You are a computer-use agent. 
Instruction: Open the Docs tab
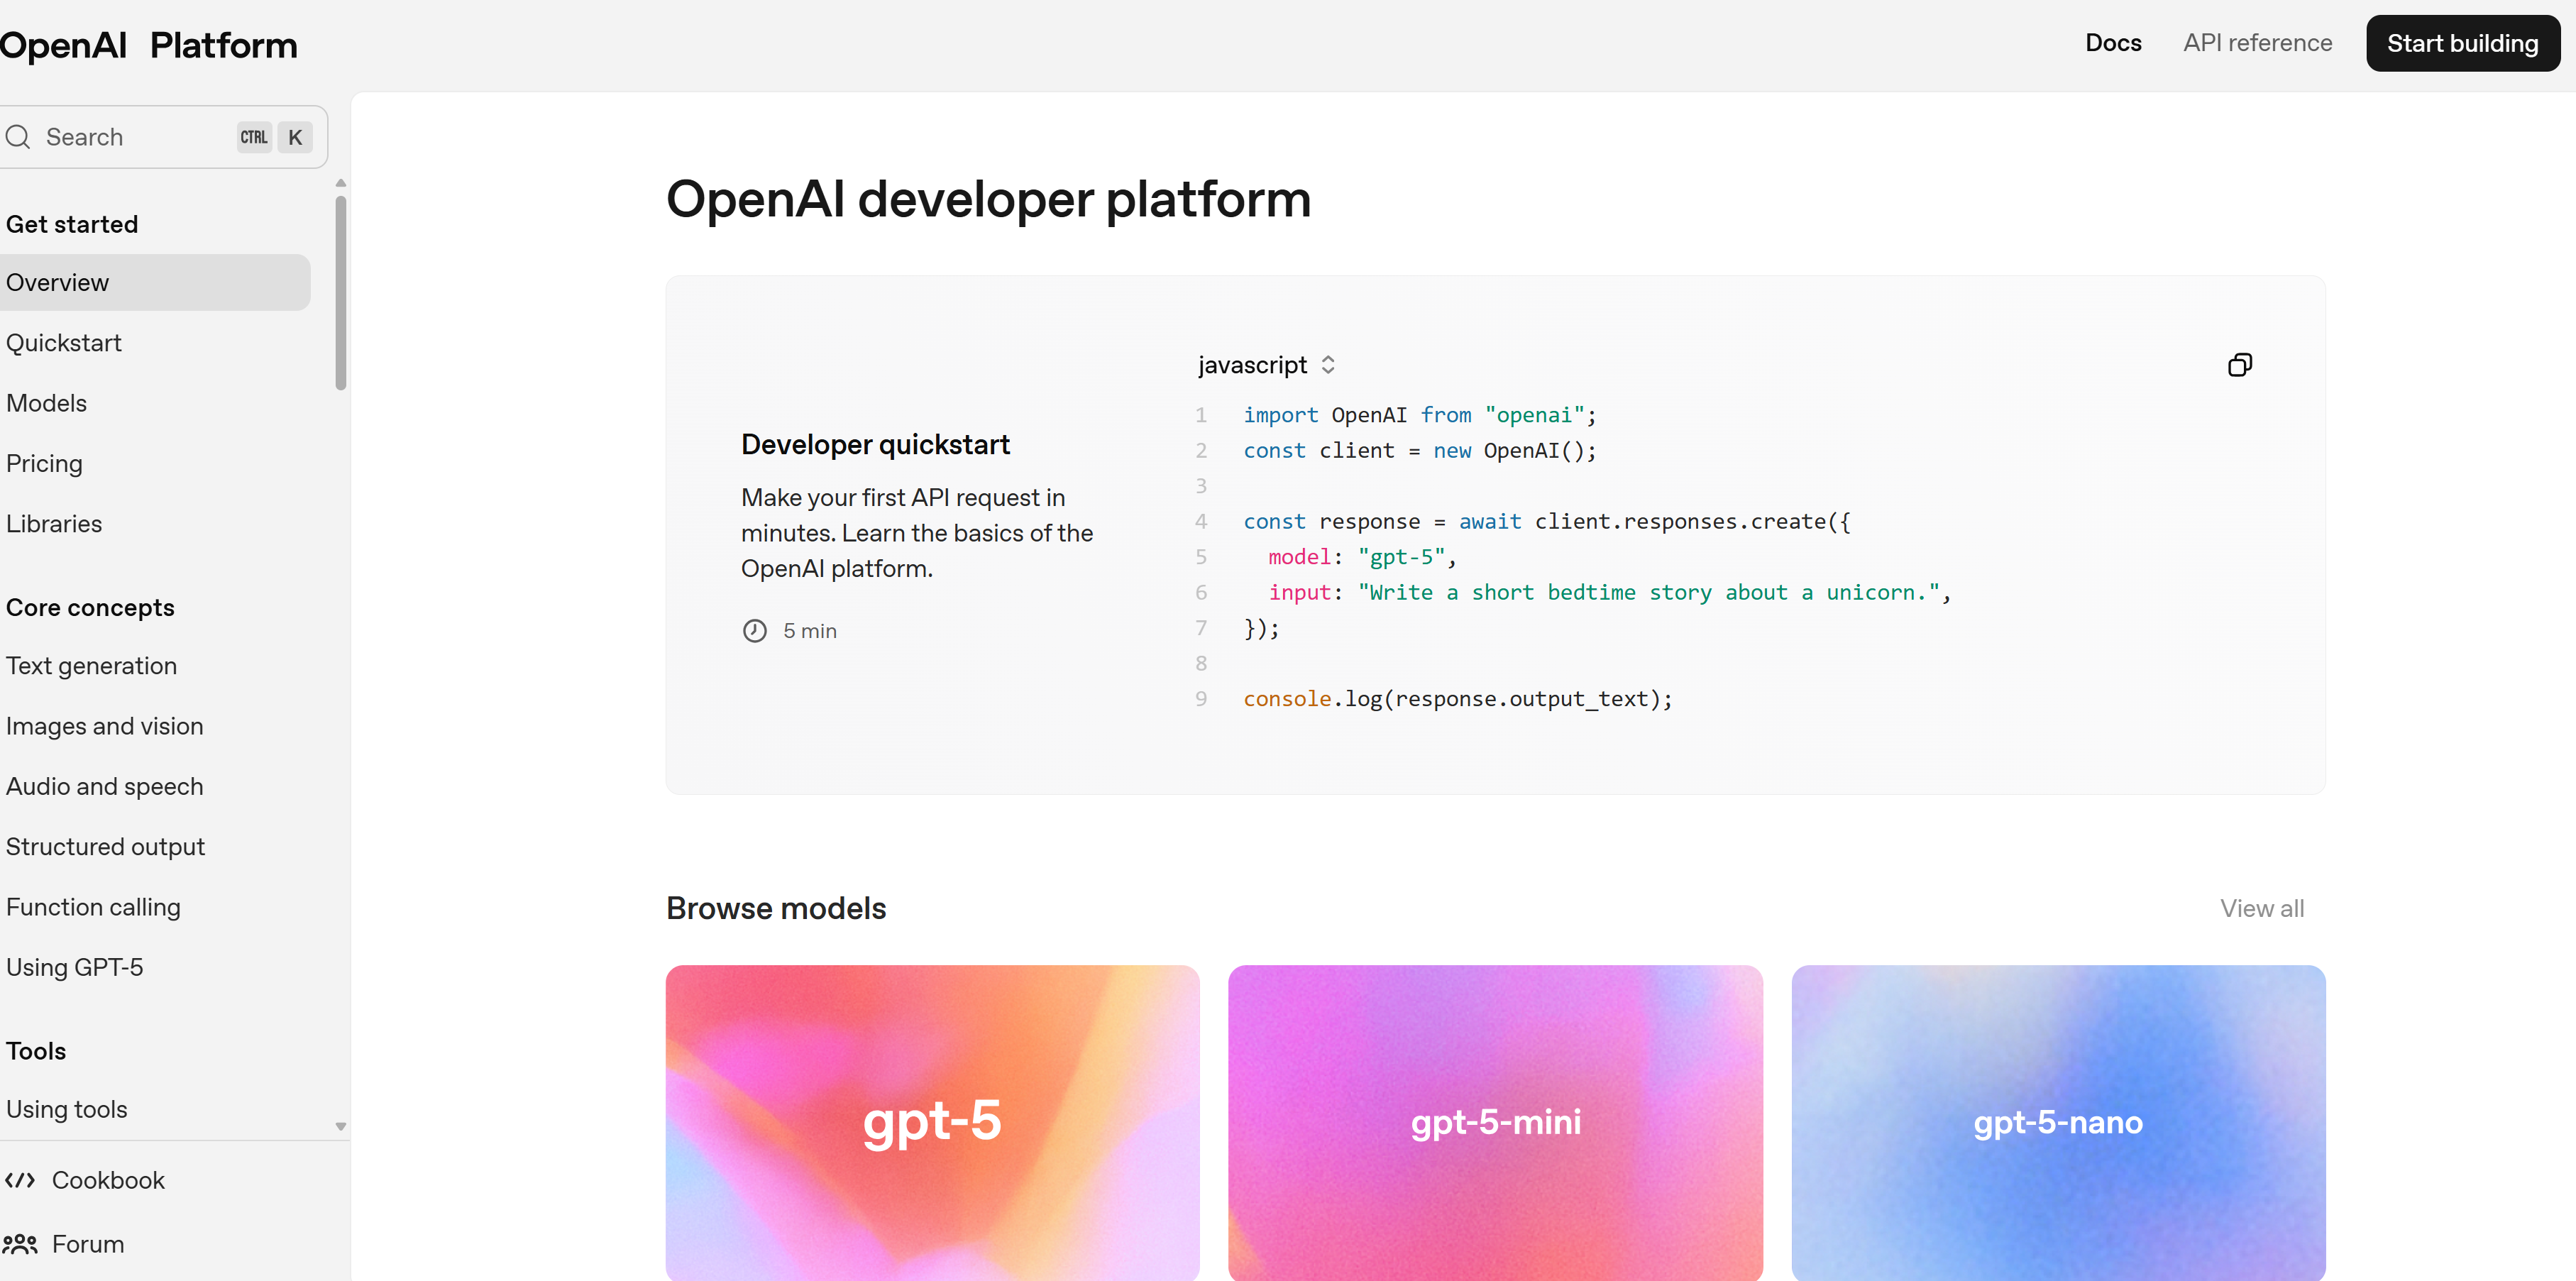tap(2113, 43)
